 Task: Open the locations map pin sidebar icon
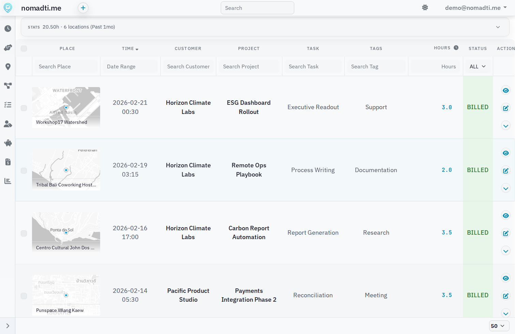(7, 67)
